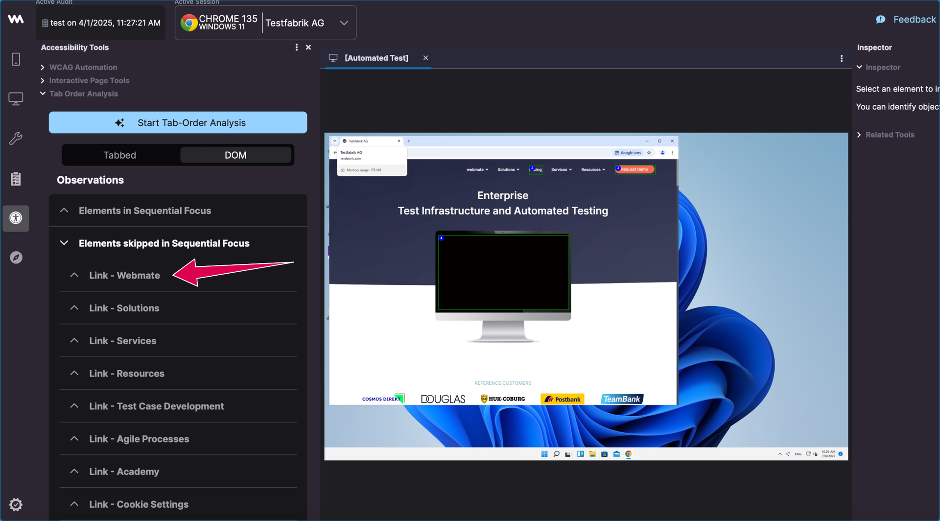
Task: Expand the Link - Webmate row
Action: [178, 276]
